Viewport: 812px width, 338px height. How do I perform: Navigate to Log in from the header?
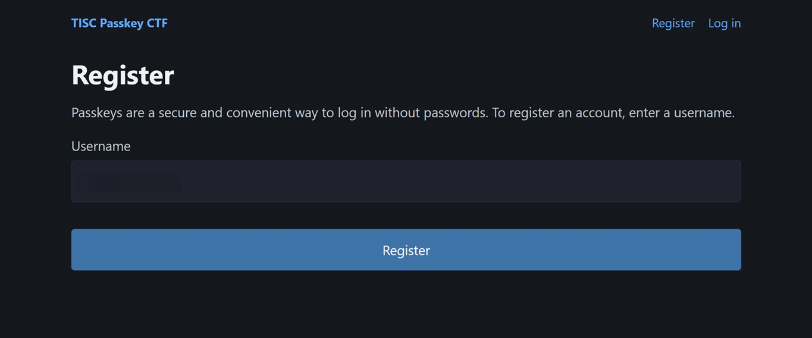(x=724, y=23)
